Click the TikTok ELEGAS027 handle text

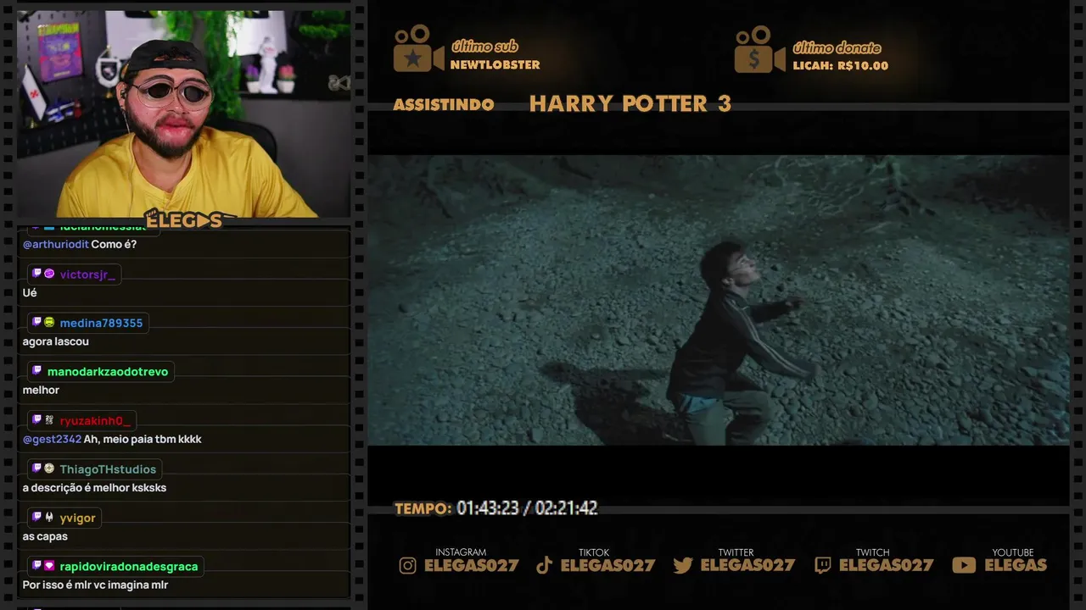click(x=607, y=565)
